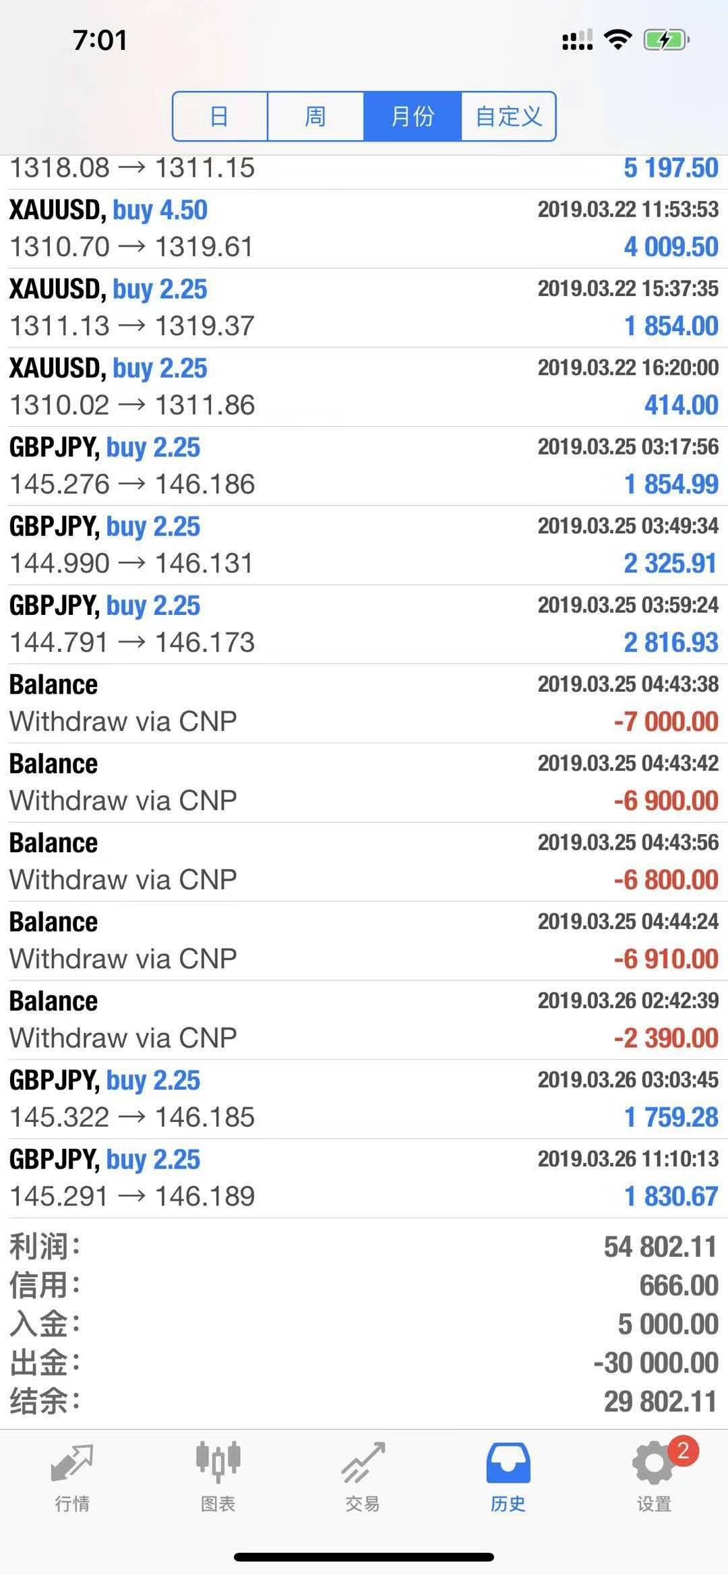The height and width of the screenshot is (1575, 728).
Task: Open XAUUSD buy 4.50 trade entry
Action: pos(364,229)
